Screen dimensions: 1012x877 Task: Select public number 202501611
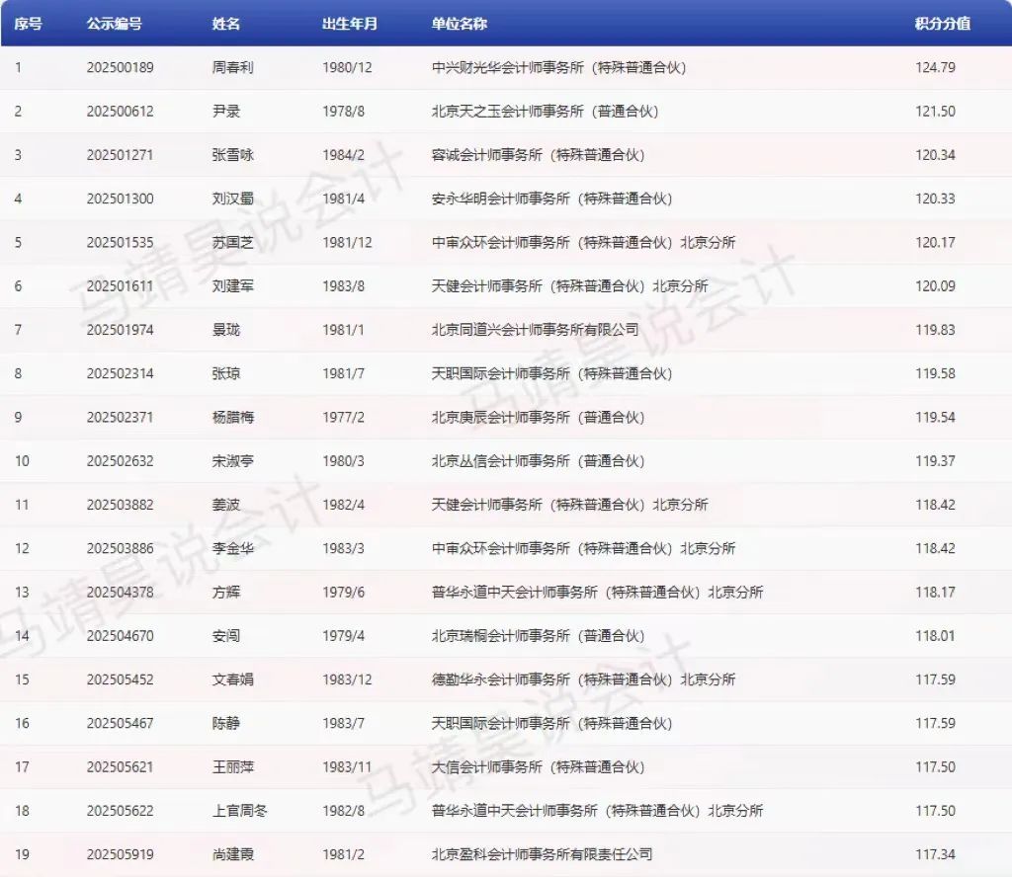(x=120, y=286)
